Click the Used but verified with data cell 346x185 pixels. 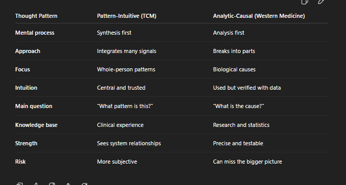coord(247,88)
